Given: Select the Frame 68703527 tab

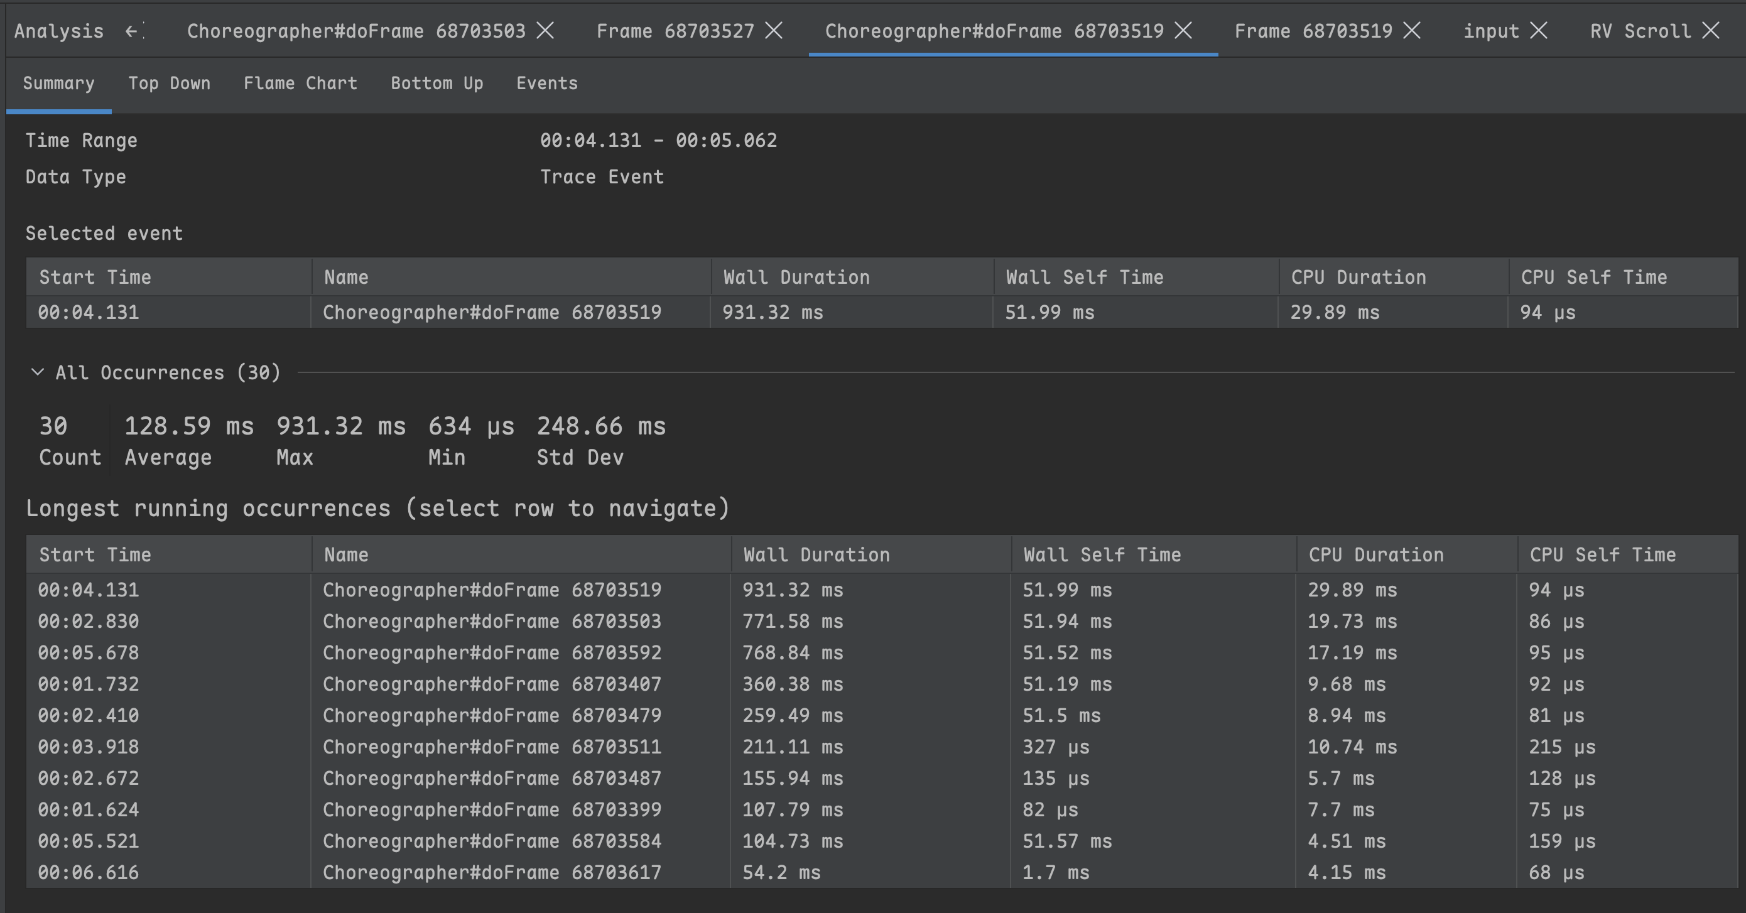Looking at the screenshot, I should 675,31.
